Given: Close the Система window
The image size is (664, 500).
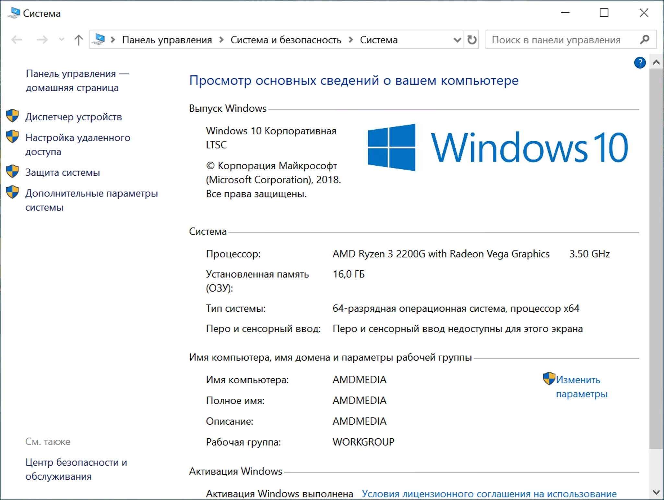Looking at the screenshot, I should (644, 13).
